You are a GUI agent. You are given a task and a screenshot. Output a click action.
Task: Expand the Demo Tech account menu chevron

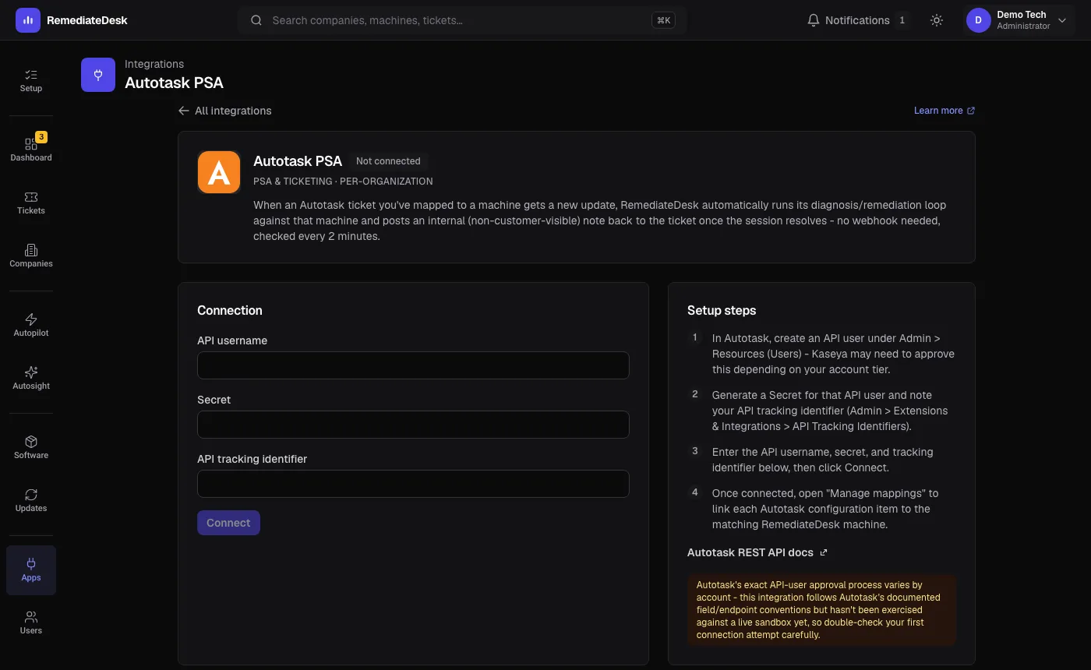pyautogui.click(x=1062, y=20)
